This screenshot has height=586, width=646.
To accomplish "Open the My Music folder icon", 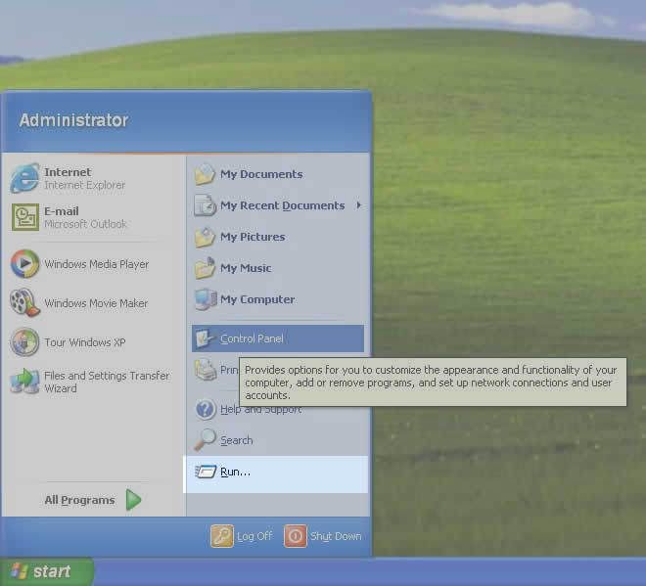I will 205,268.
